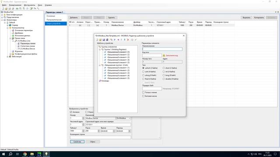280x157 pixels.
Task: Click the Таймаут spinner arrows
Action: tap(83, 131)
